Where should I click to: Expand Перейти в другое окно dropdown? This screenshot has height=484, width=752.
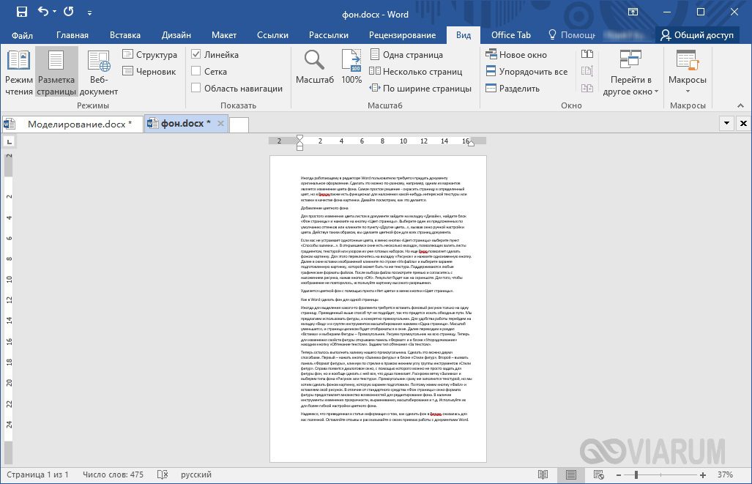click(630, 72)
